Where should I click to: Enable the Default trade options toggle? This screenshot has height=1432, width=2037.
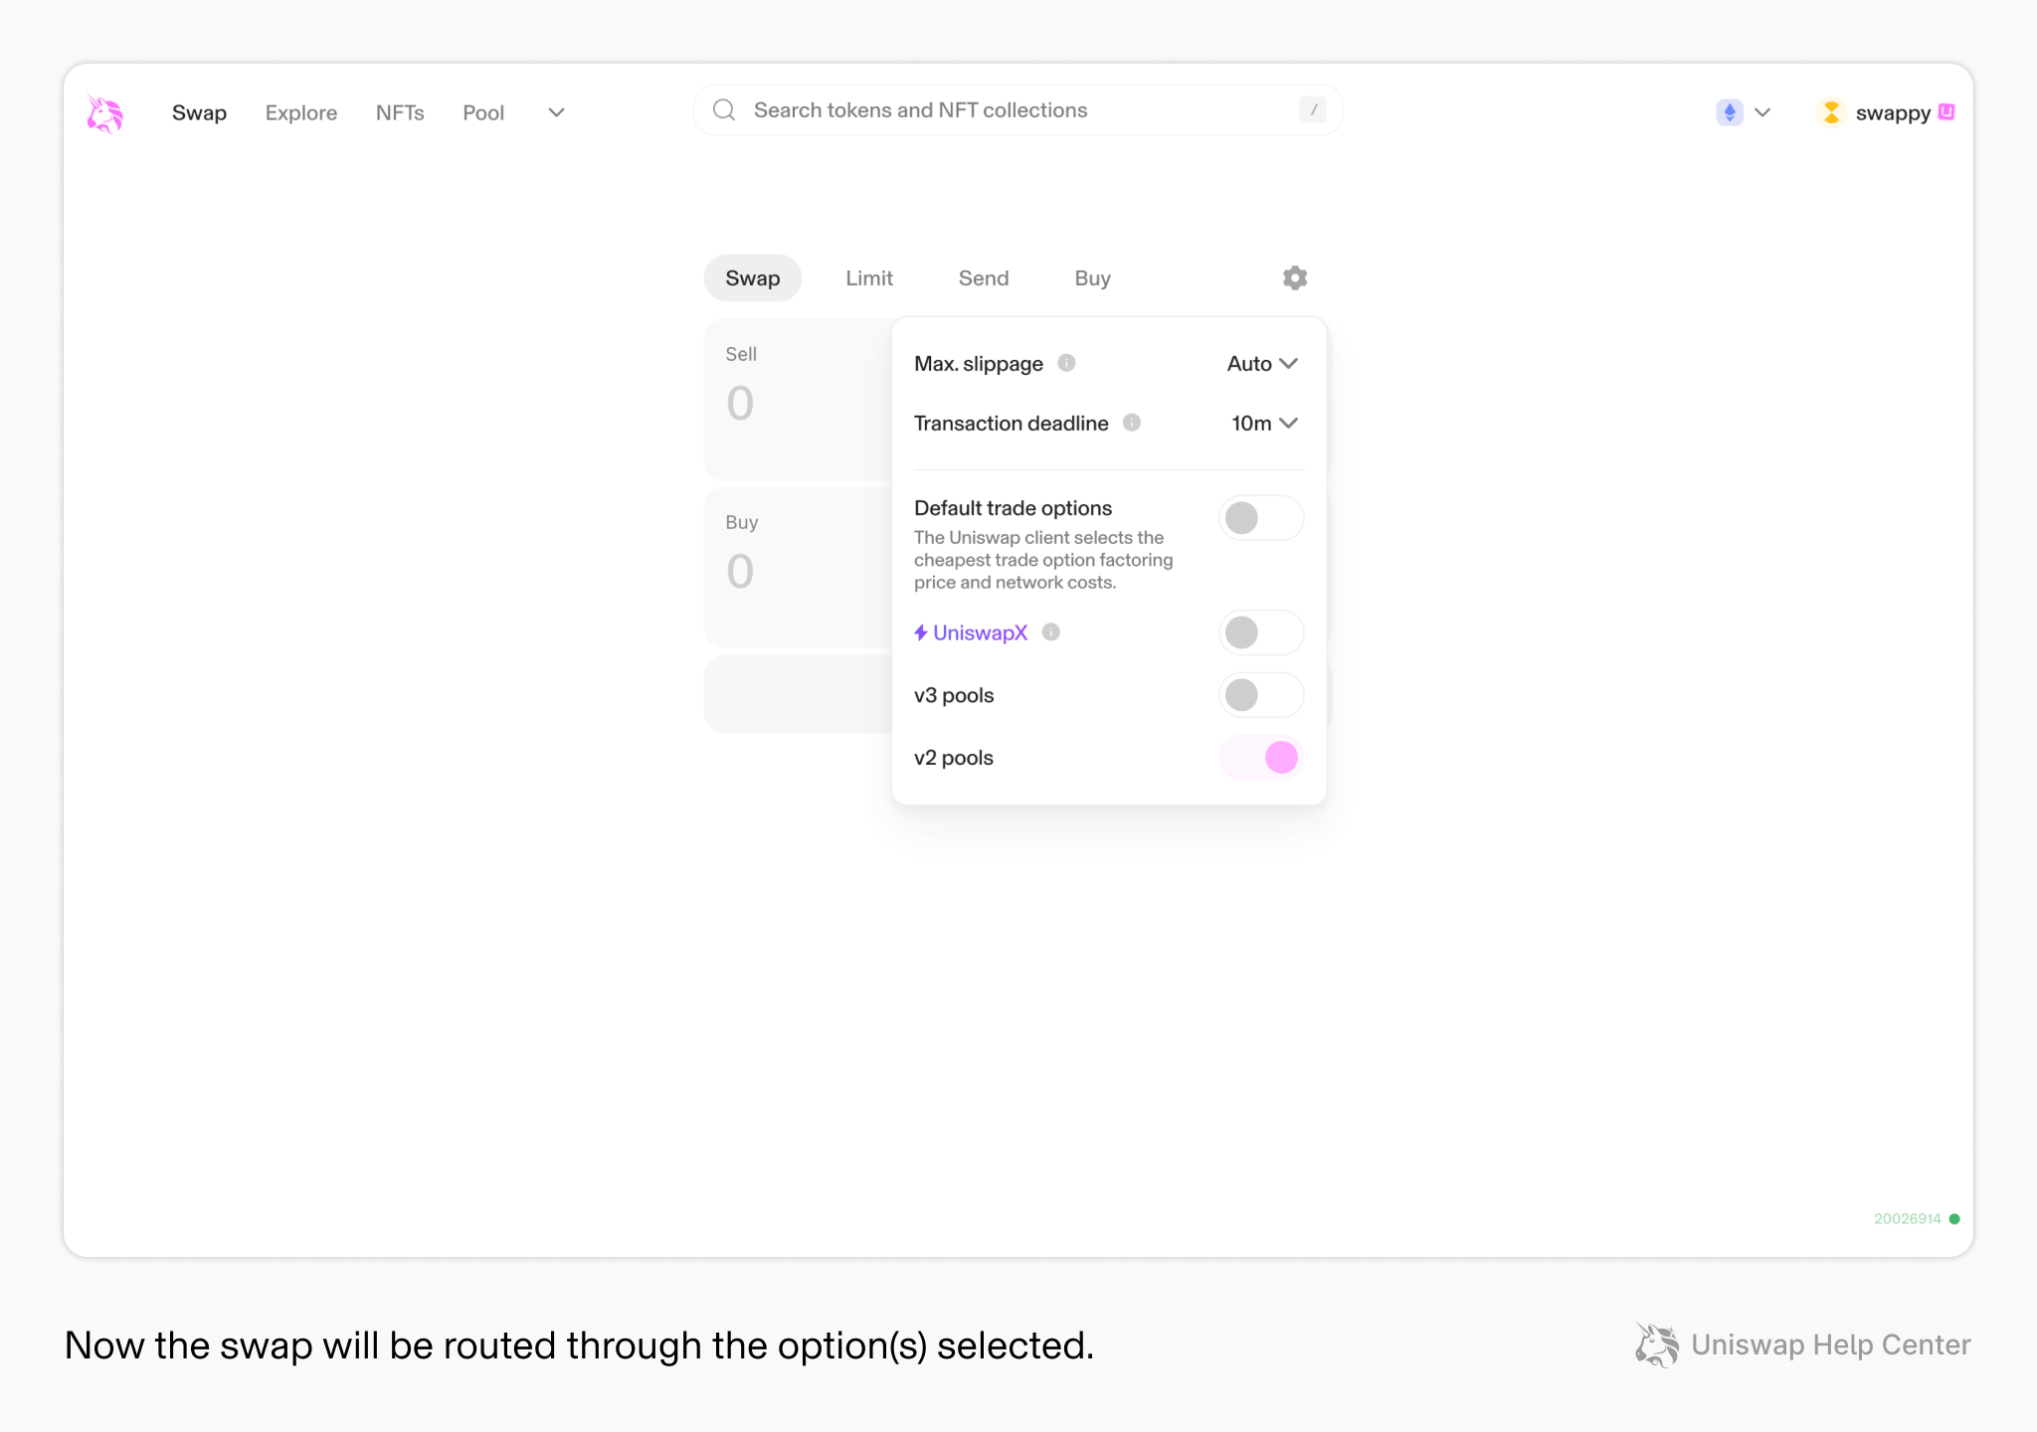[x=1261, y=517]
